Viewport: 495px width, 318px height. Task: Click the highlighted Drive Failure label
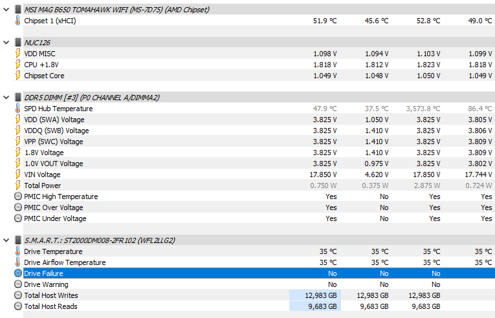43,273
